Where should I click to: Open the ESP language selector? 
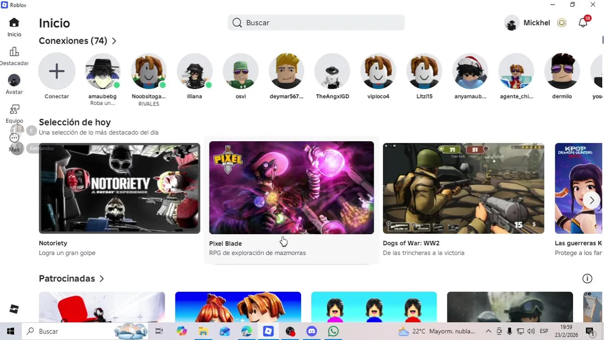coord(544,331)
